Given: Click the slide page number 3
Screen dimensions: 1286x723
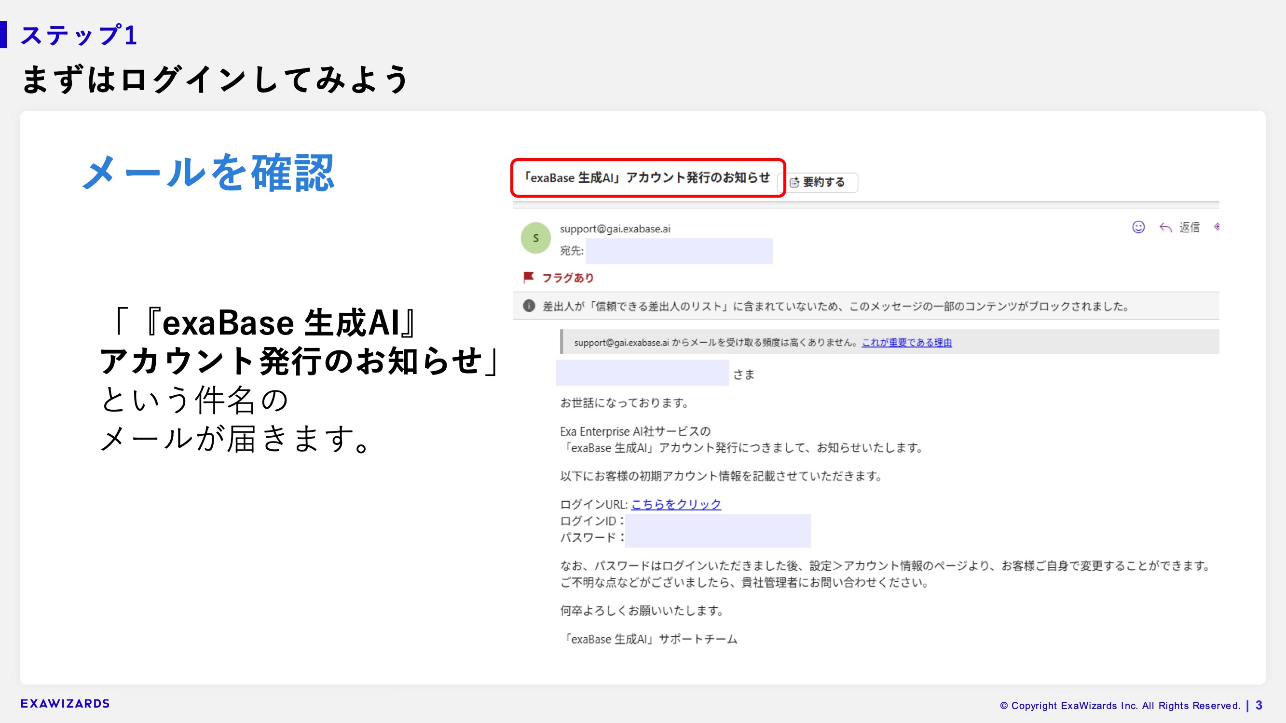Looking at the screenshot, I should 1259,706.
